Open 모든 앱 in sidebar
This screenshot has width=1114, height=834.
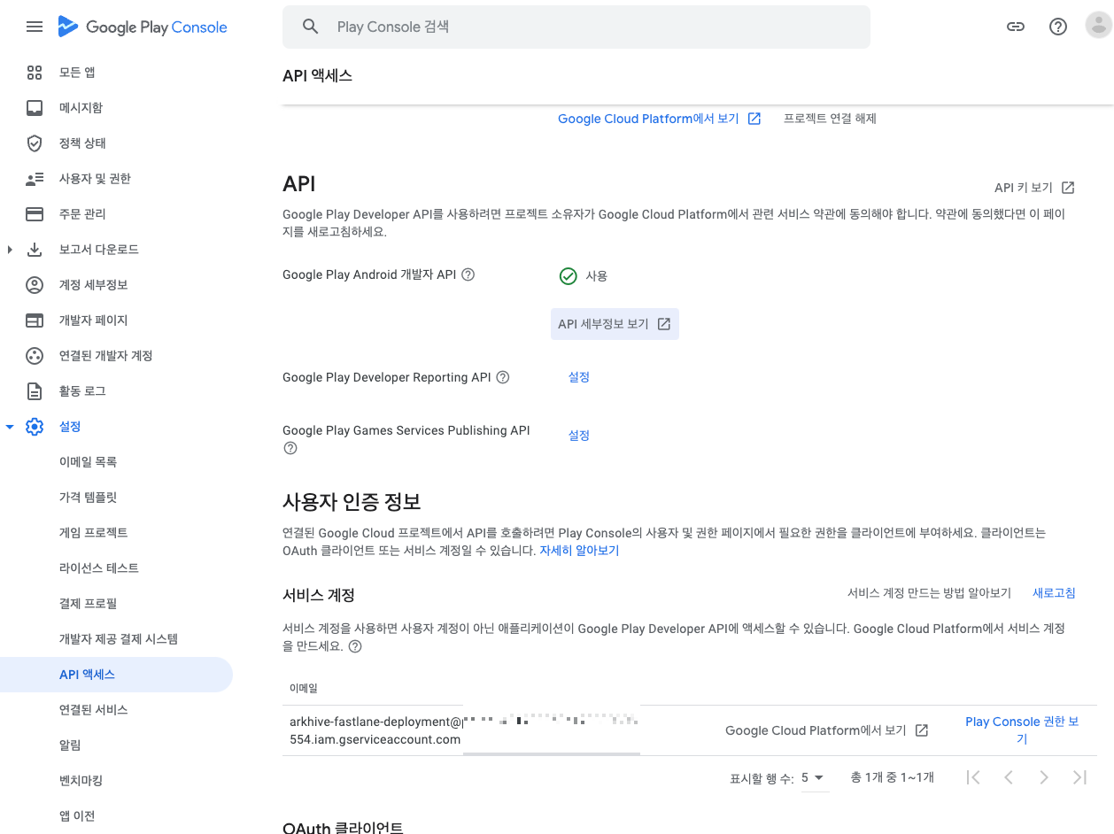(x=77, y=73)
